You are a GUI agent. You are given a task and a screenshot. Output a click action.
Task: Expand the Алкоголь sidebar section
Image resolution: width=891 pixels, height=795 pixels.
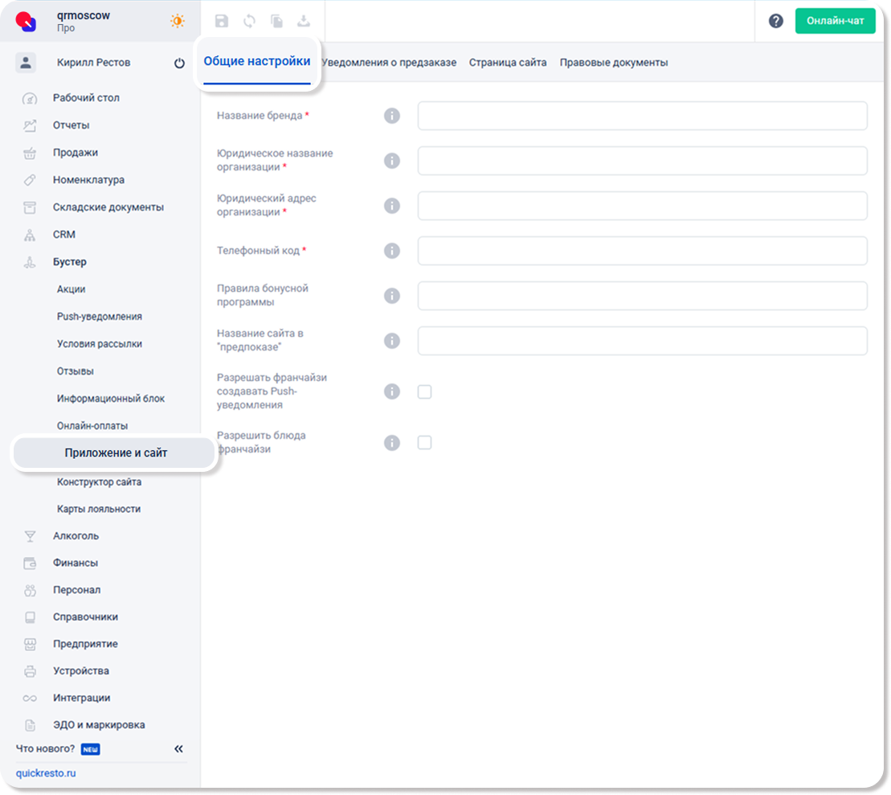[x=76, y=536]
